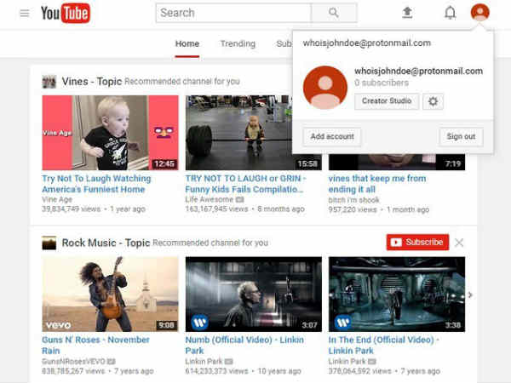Click bold whoisjohndoe@protonmail.com channel name
Viewport: 511px width, 383px height.
coord(418,71)
